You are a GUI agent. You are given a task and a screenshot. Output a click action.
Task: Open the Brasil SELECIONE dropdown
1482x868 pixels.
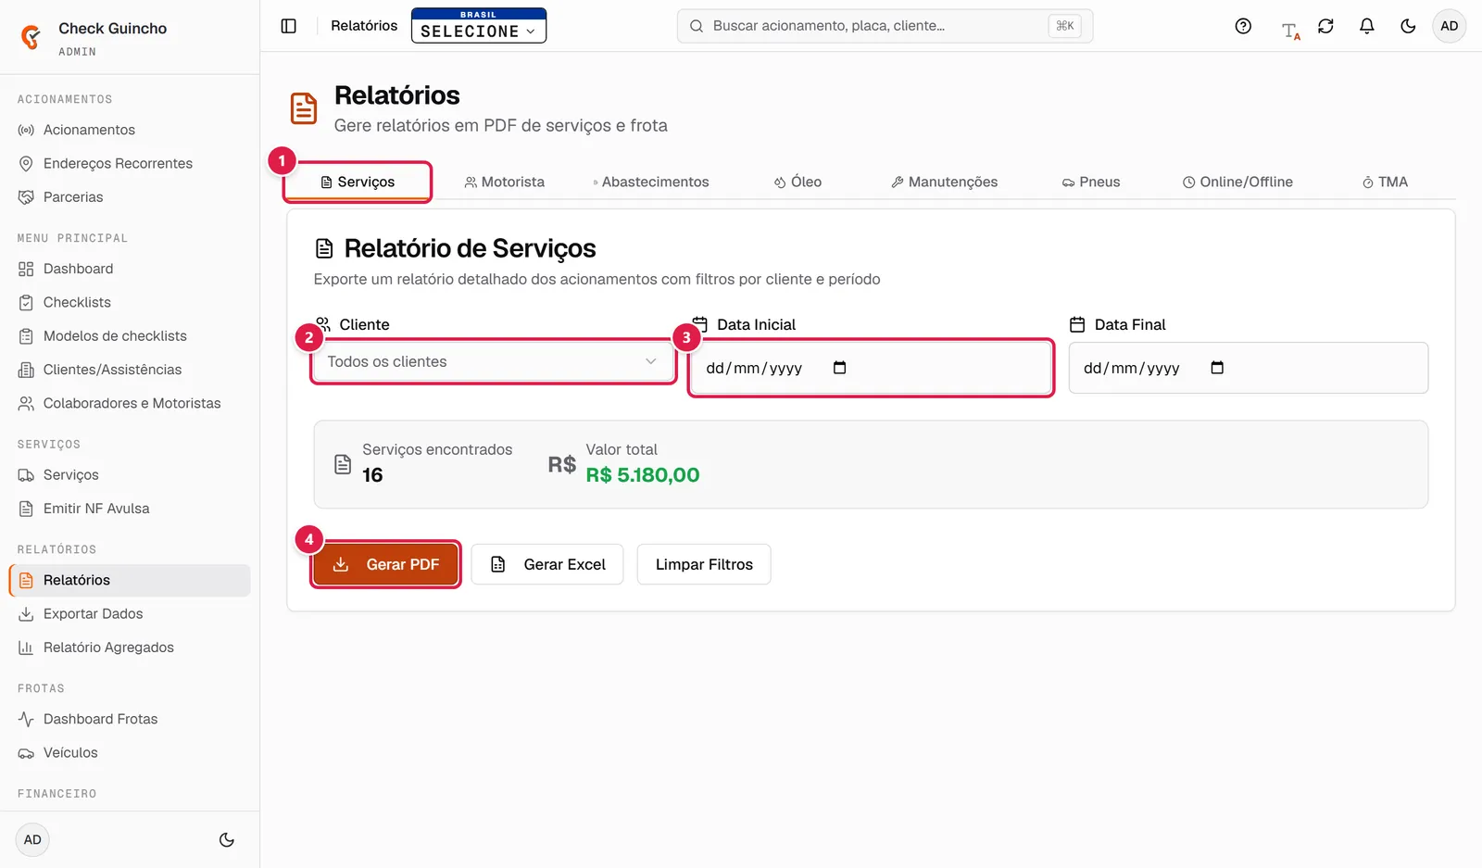[479, 26]
